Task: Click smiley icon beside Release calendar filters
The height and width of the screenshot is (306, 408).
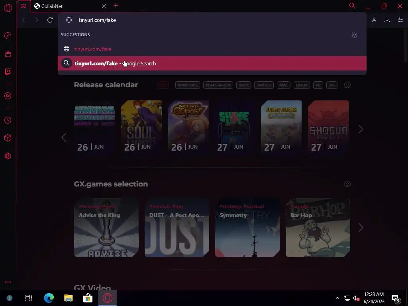Action: pos(347,85)
